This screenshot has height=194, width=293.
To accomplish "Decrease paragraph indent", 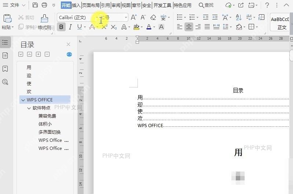I will [206, 17].
